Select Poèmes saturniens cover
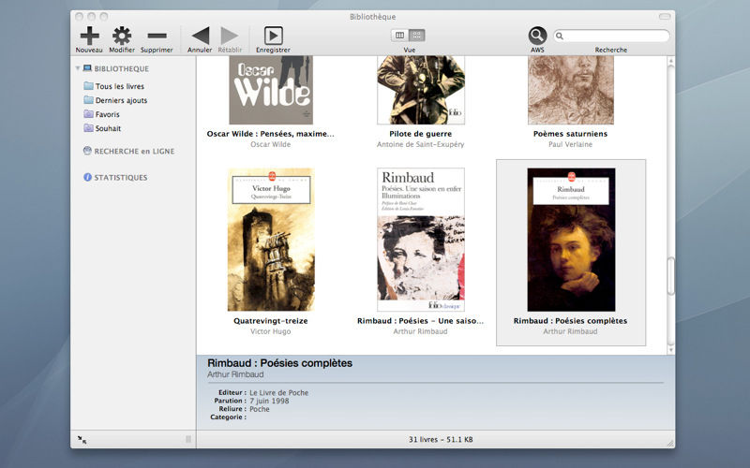 571,90
